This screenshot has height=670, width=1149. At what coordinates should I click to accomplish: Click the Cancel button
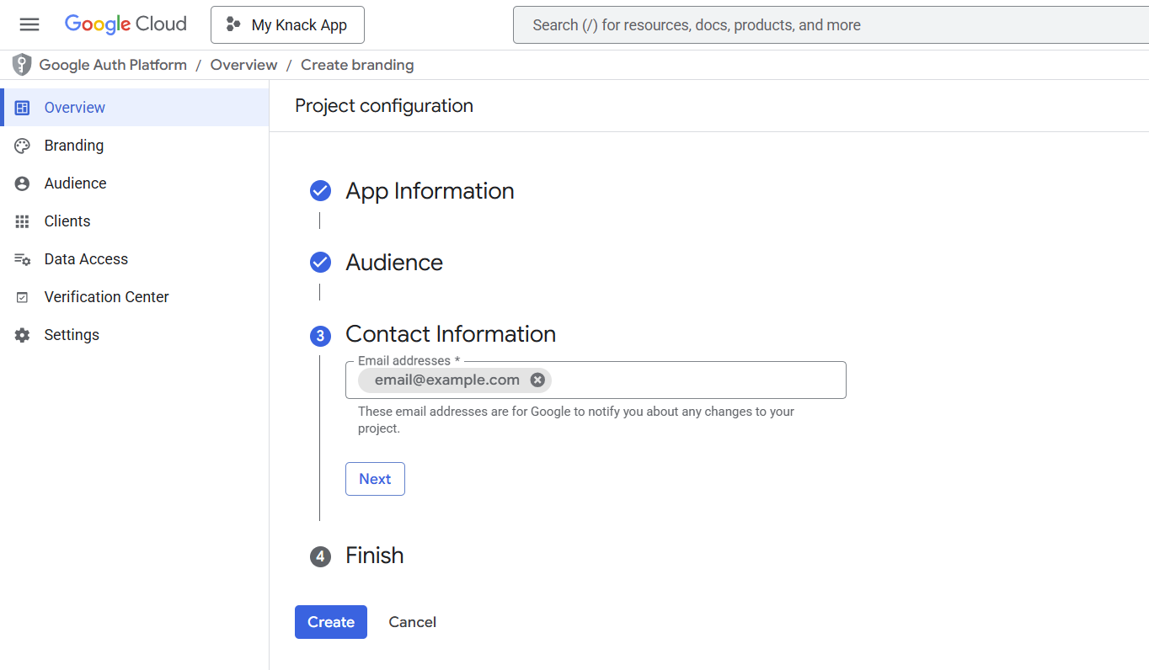pos(412,622)
